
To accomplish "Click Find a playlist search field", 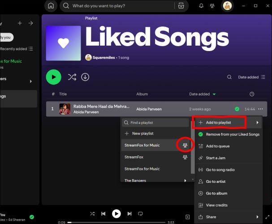I will point(155,123).
